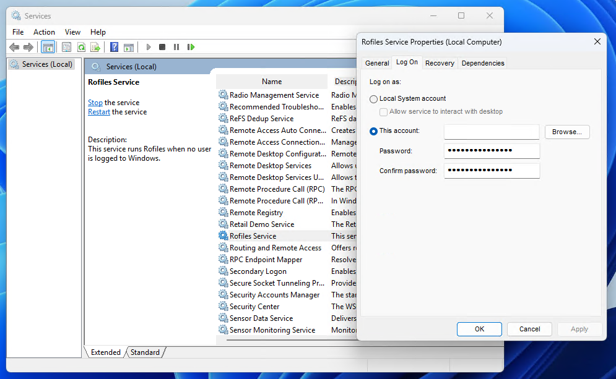This screenshot has height=379, width=616.
Task: Click the Stop the service link
Action: click(95, 103)
